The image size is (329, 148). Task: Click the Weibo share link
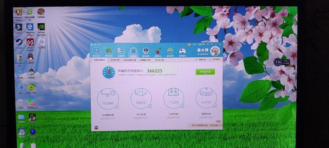(x=201, y=60)
